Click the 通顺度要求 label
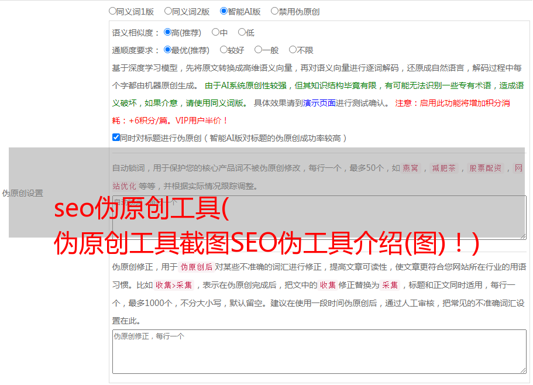 click(136, 51)
